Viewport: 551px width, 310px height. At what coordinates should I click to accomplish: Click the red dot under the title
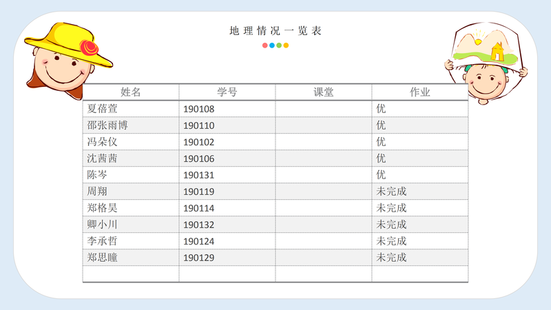265,45
